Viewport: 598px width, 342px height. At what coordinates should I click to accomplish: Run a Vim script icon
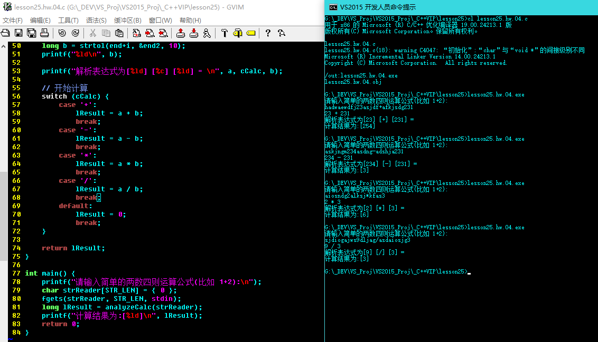207,33
